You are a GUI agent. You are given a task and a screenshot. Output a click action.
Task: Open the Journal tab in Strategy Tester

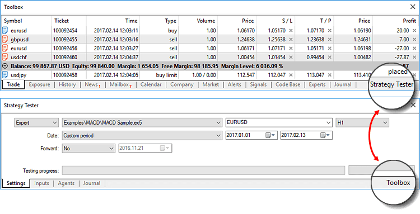point(92,183)
